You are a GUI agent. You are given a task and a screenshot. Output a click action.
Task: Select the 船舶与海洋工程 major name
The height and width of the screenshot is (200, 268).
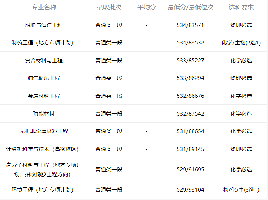[44, 25]
